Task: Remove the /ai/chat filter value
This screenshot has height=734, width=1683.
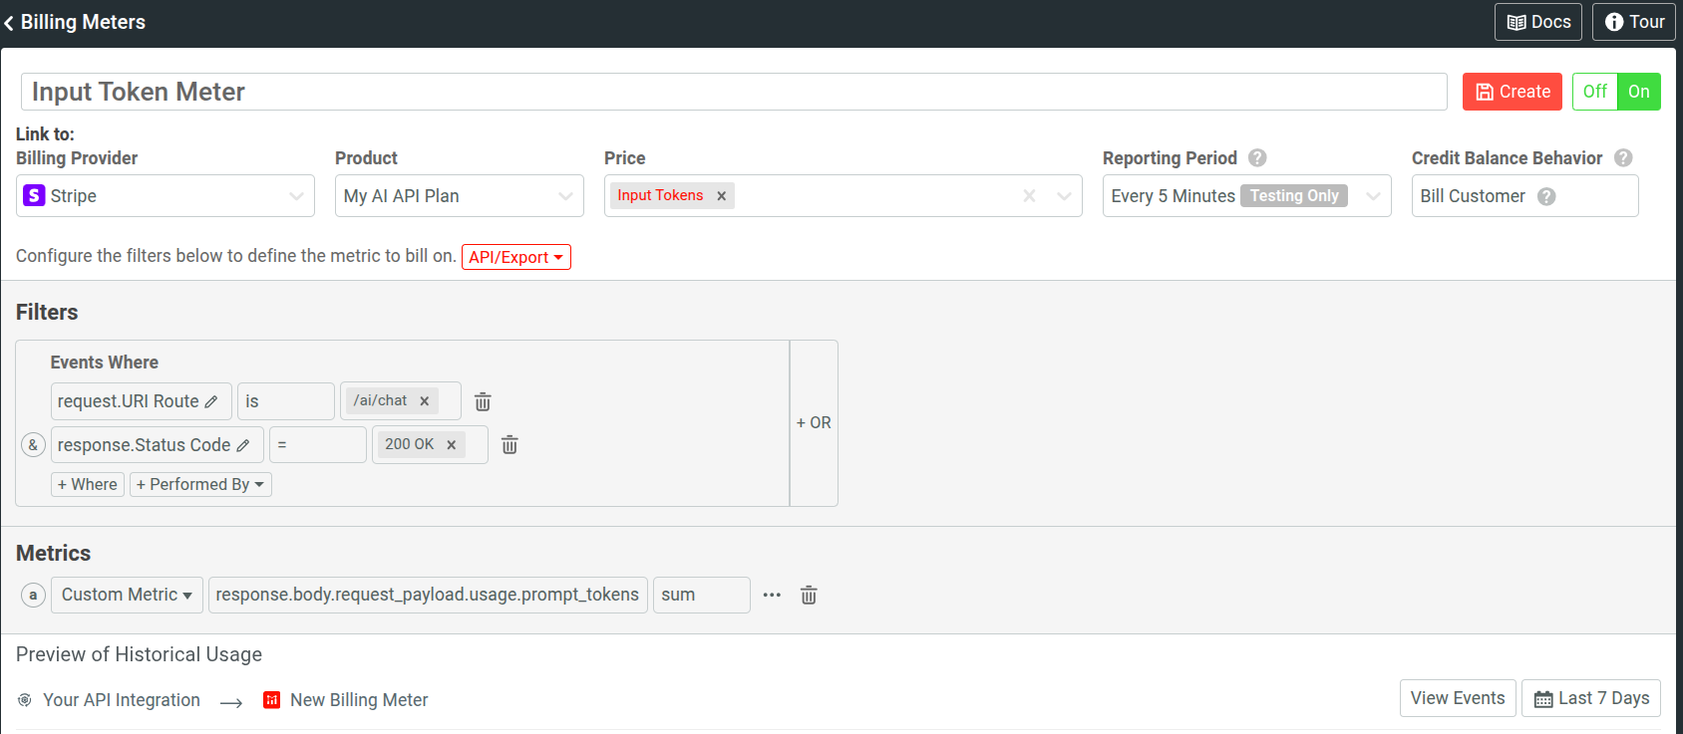Action: click(x=424, y=401)
